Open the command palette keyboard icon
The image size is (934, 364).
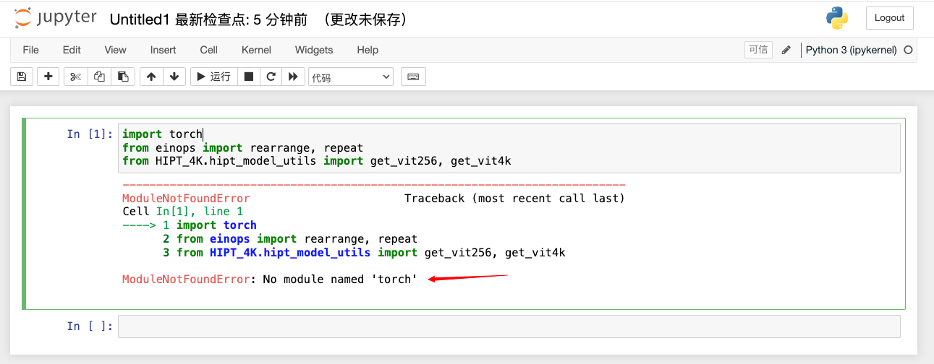tap(413, 77)
